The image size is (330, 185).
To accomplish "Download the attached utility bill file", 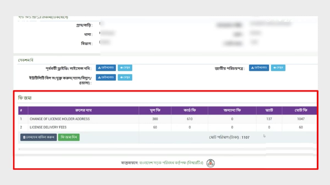I will [x=106, y=77].
